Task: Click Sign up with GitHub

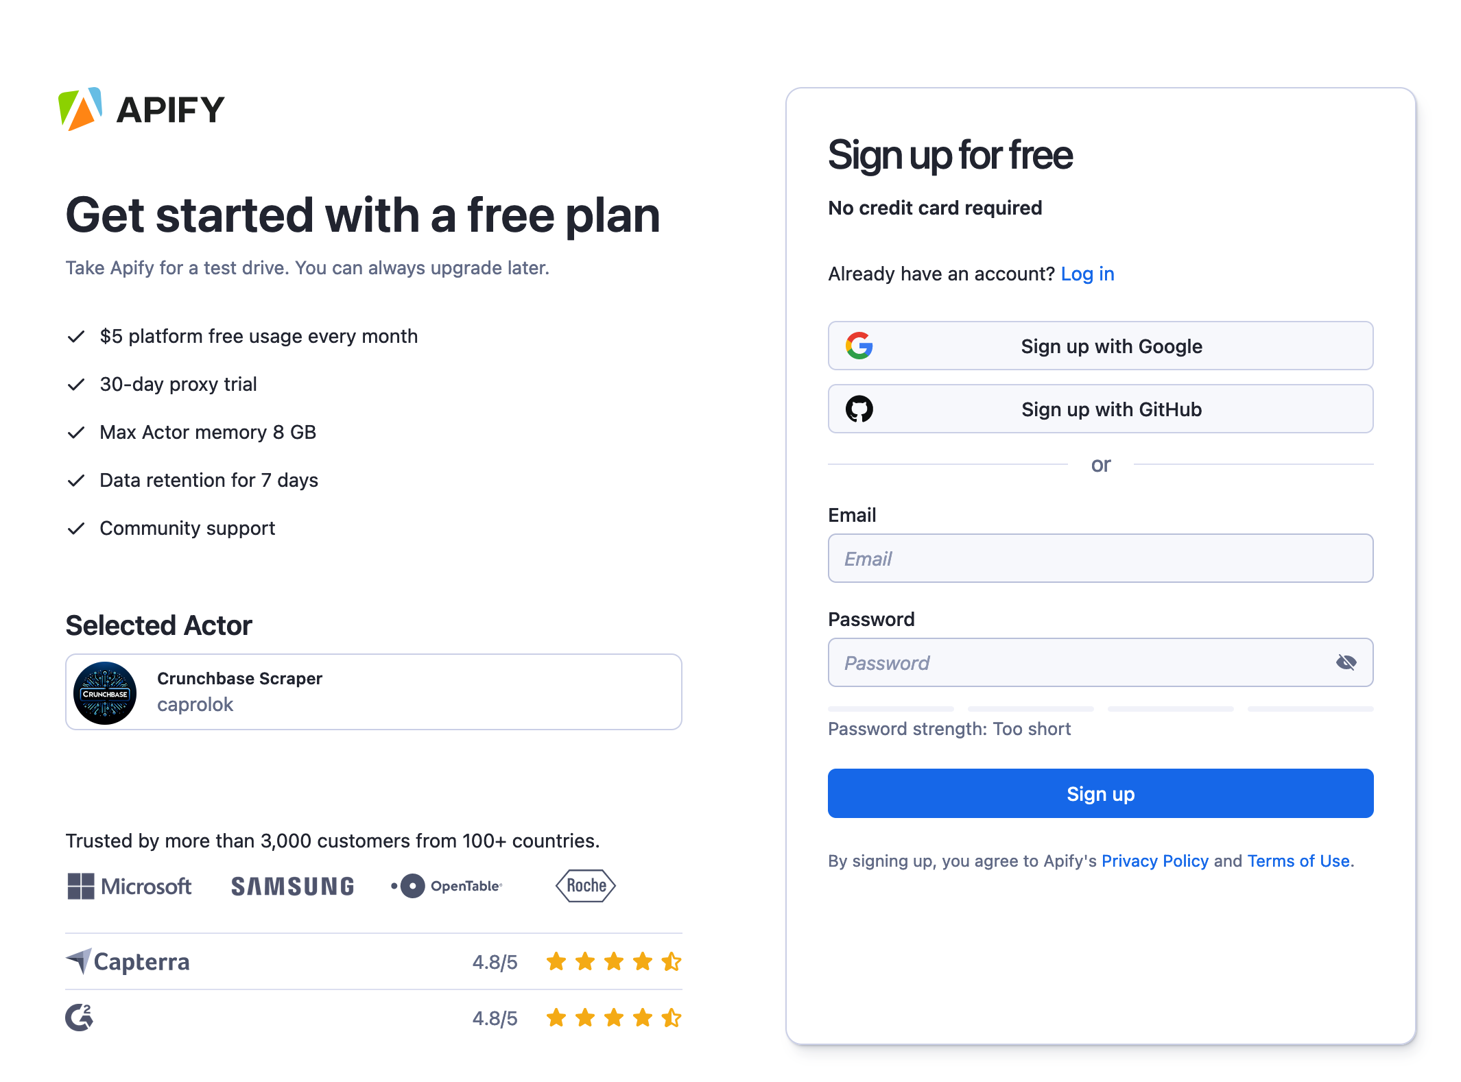Action: tap(1101, 409)
